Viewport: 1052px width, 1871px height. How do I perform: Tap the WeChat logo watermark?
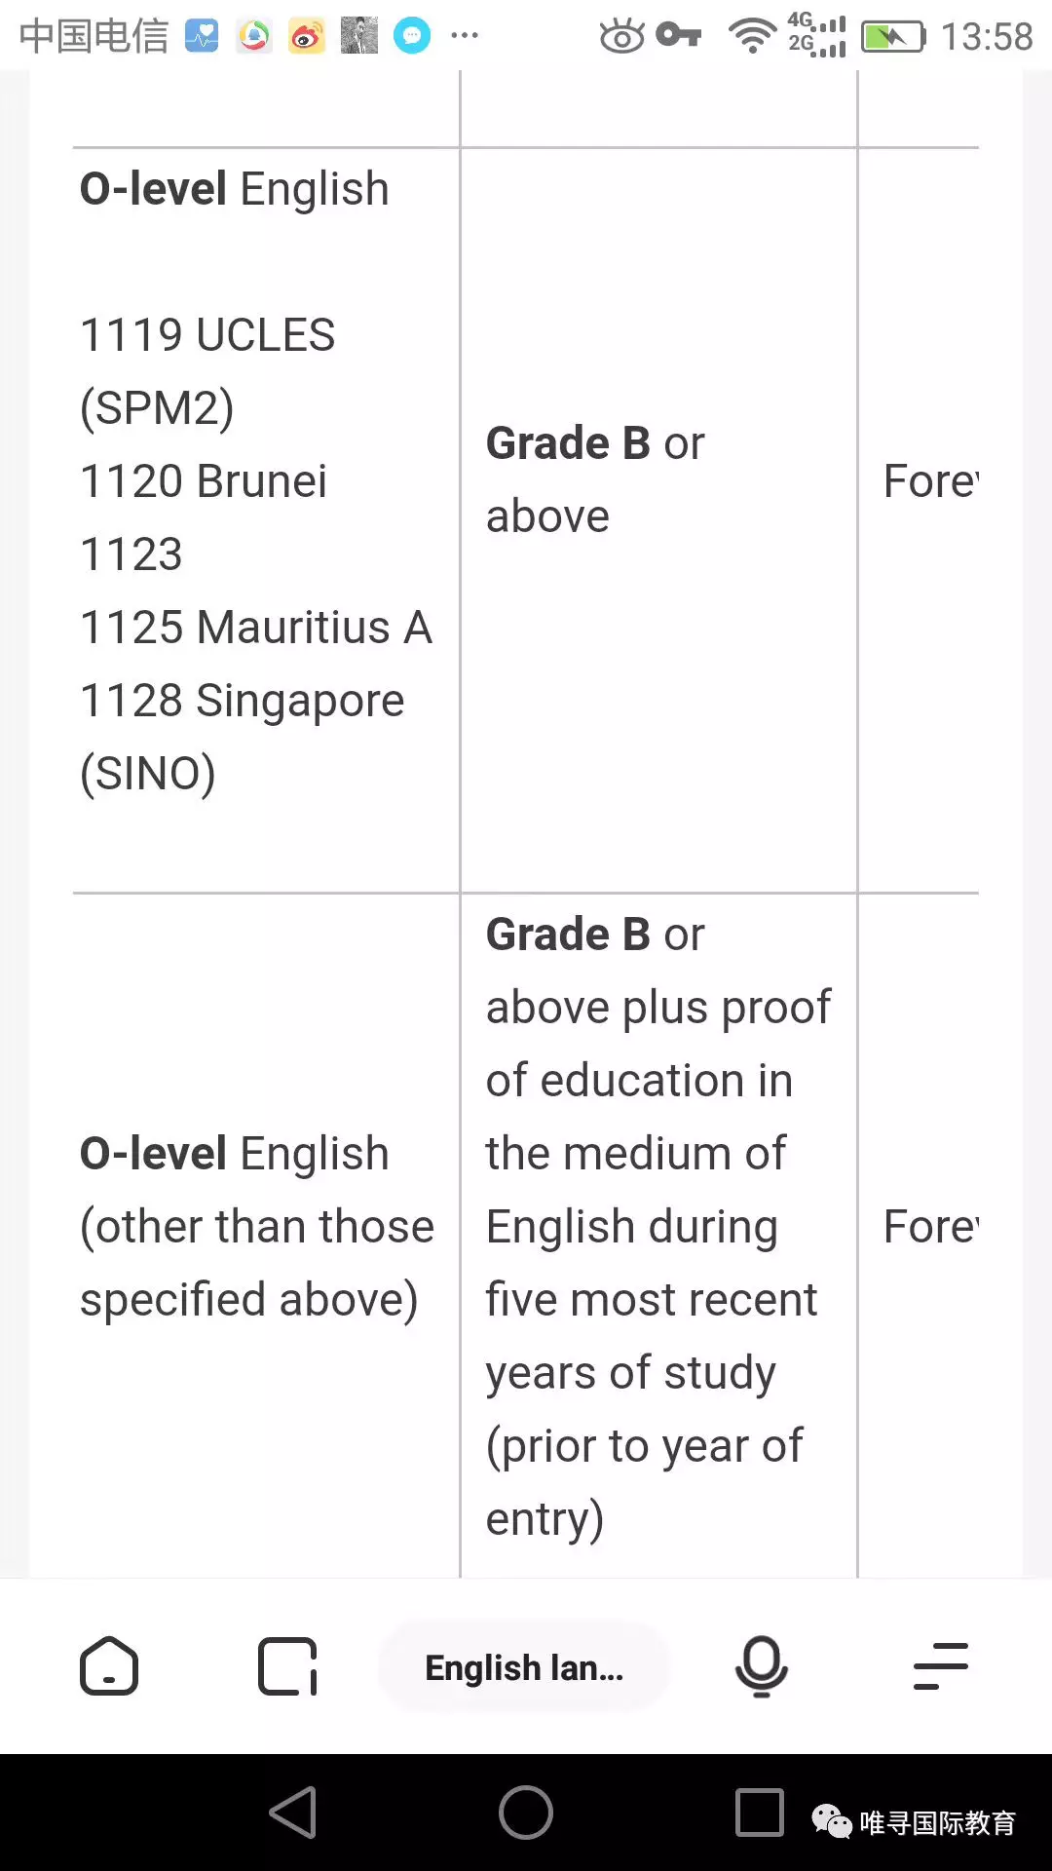(831, 1821)
